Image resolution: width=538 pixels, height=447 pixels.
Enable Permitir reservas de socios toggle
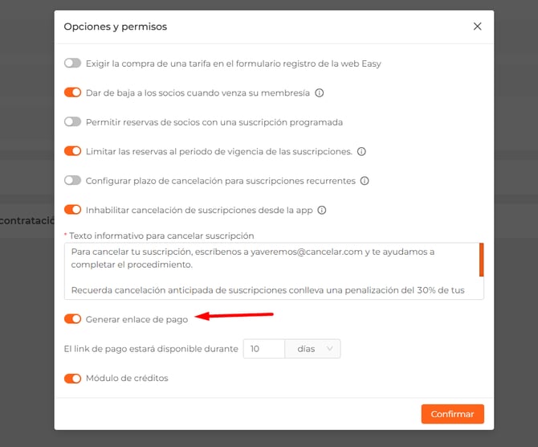73,122
